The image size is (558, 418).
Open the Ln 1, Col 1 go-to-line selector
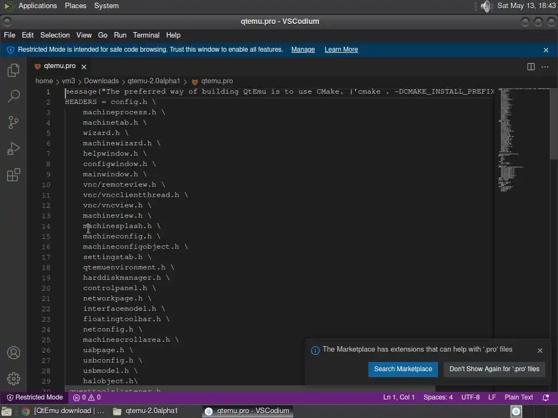tap(398, 397)
